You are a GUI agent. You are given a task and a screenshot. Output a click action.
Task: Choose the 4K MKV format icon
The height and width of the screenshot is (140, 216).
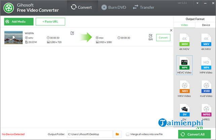(x=206, y=42)
